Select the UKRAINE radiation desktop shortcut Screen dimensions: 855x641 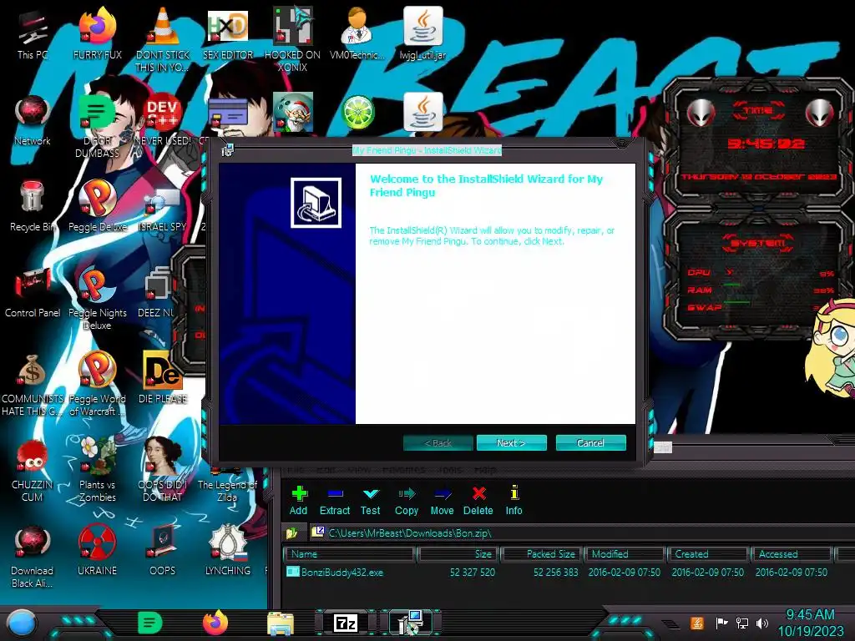coord(98,549)
